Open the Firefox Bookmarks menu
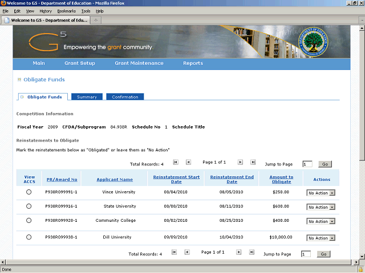Screen dimensions: 365x273 (x=67, y=11)
